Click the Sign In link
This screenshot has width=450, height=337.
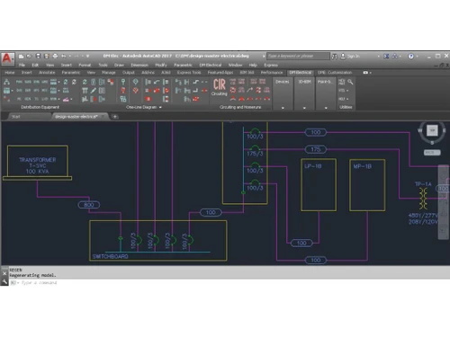353,56
